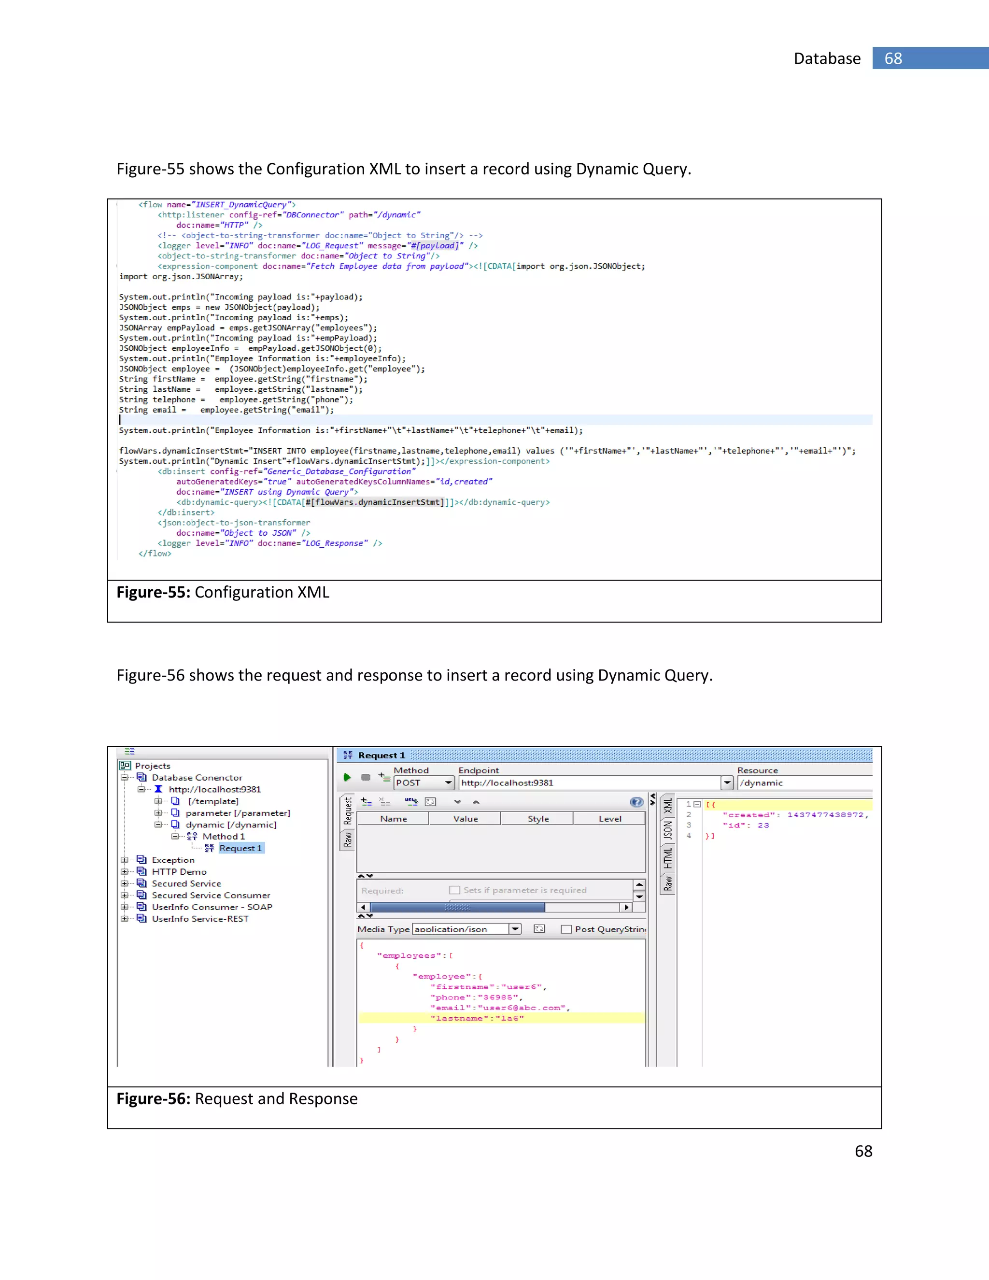The image size is (989, 1280).
Task: Click Add to TestCase icon beside stop button
Action: click(384, 777)
